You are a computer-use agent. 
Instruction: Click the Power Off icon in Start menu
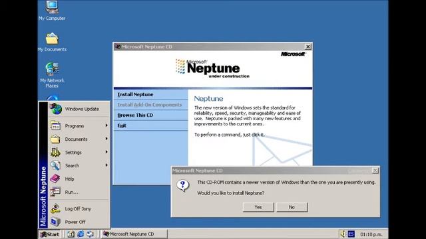pyautogui.click(x=55, y=222)
